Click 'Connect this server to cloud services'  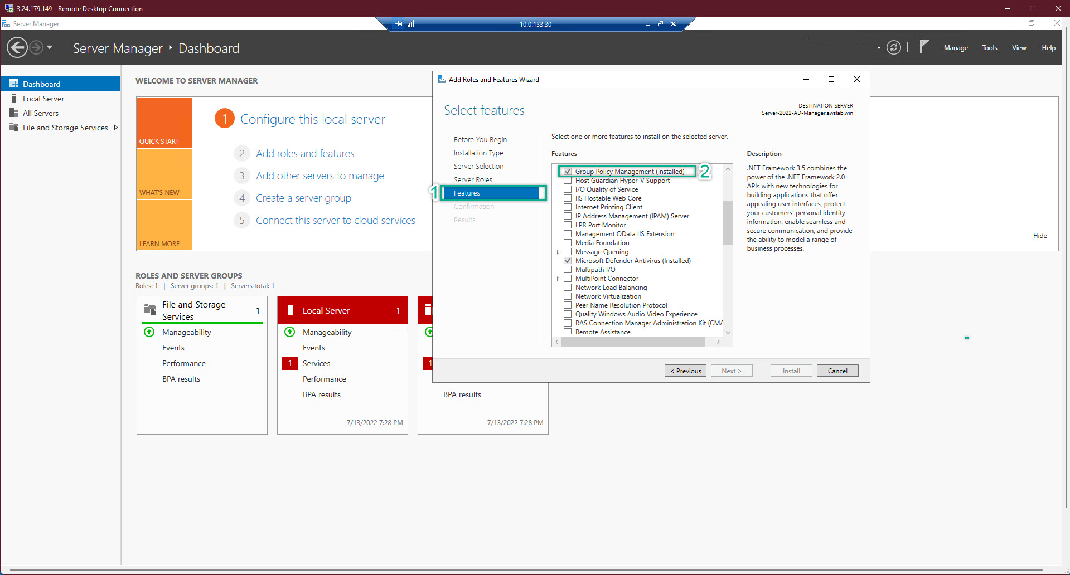pyautogui.click(x=336, y=220)
